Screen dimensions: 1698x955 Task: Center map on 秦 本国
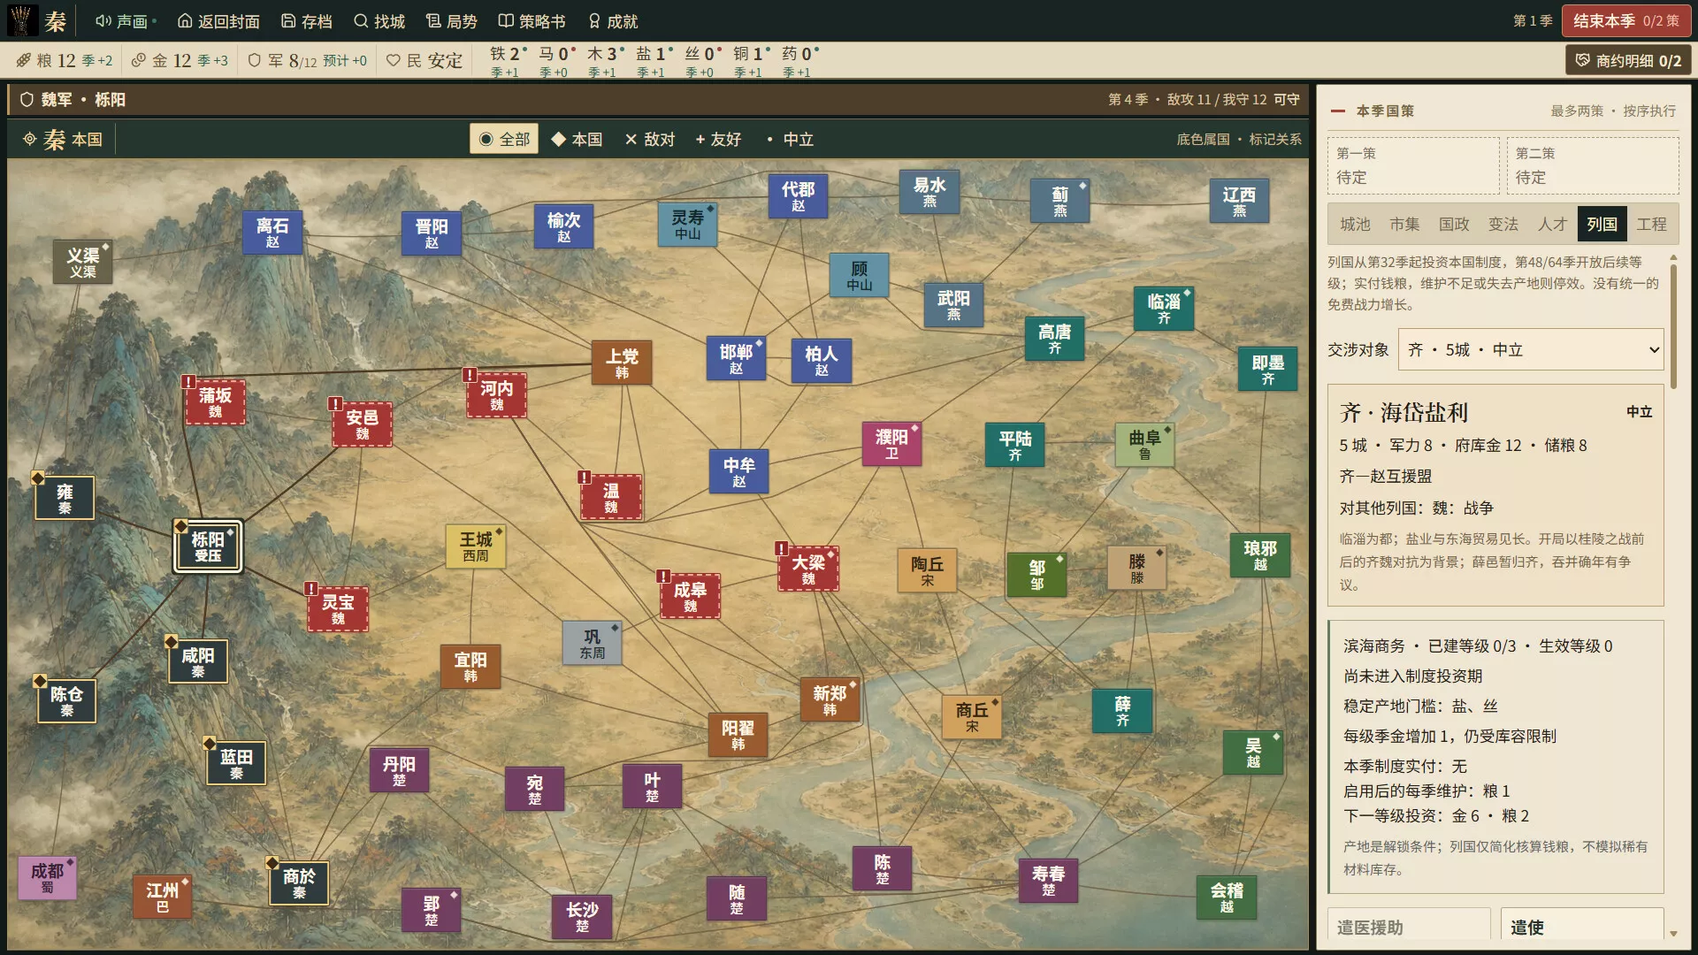point(63,139)
